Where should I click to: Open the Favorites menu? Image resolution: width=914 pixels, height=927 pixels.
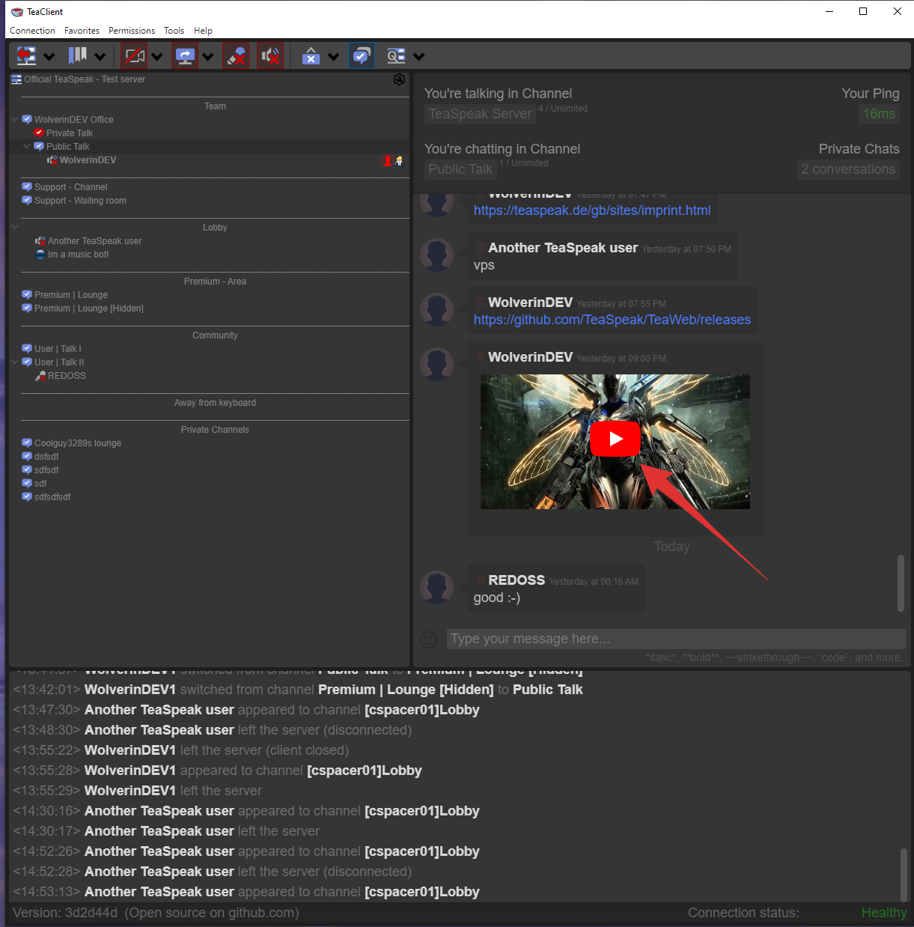tap(82, 31)
